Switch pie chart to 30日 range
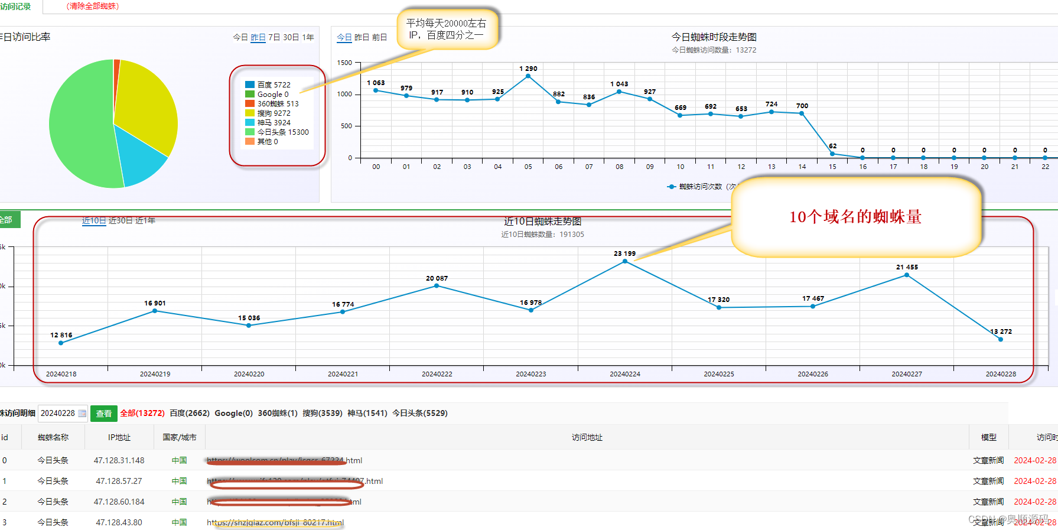Image resolution: width=1058 pixels, height=530 pixels. 291,37
